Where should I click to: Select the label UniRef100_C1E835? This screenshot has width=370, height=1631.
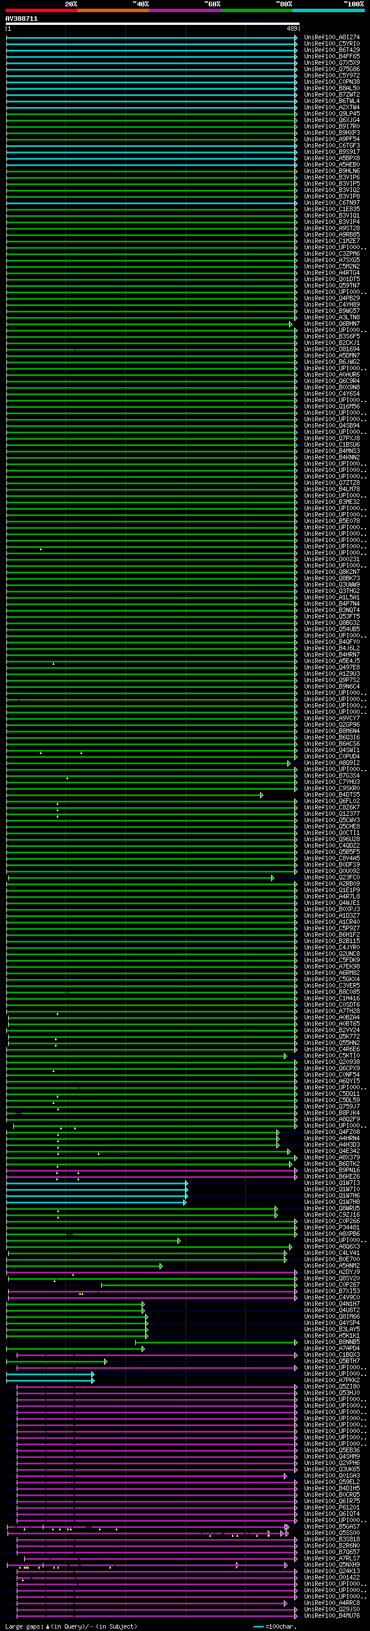[x=332, y=209]
